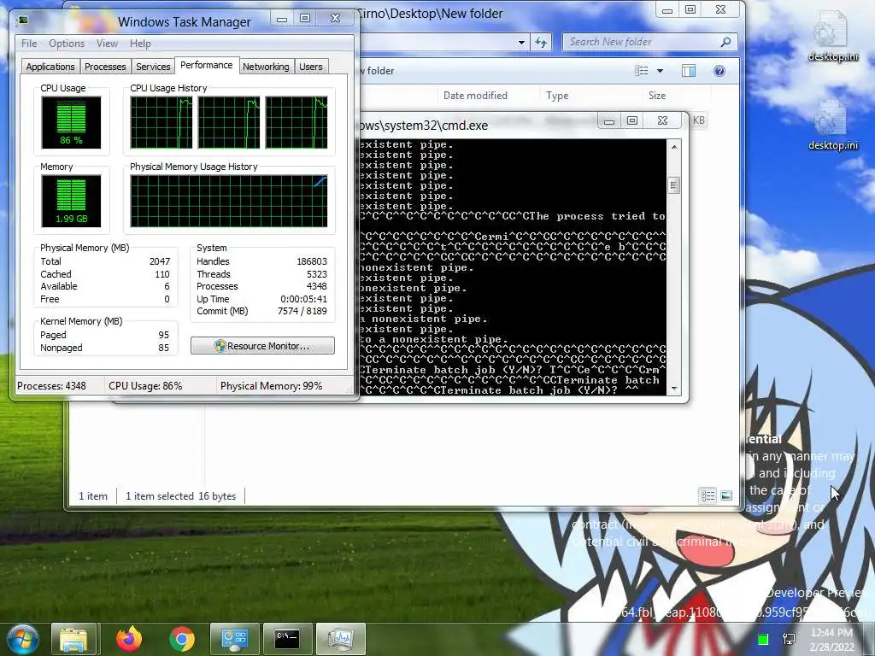This screenshot has height=656, width=875.
Task: Select the Performance tab
Action: pos(207,65)
